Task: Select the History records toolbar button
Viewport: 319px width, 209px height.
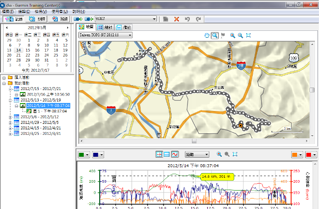Action: (x=14, y=19)
